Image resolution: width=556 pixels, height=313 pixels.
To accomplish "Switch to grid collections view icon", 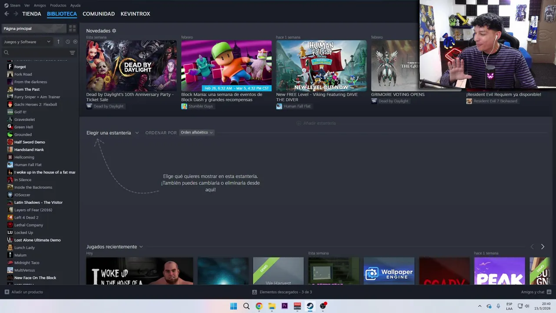I will tap(73, 28).
